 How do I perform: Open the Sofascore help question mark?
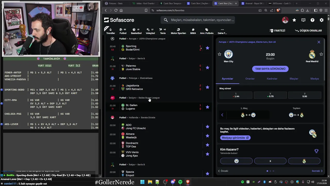click(x=312, y=20)
